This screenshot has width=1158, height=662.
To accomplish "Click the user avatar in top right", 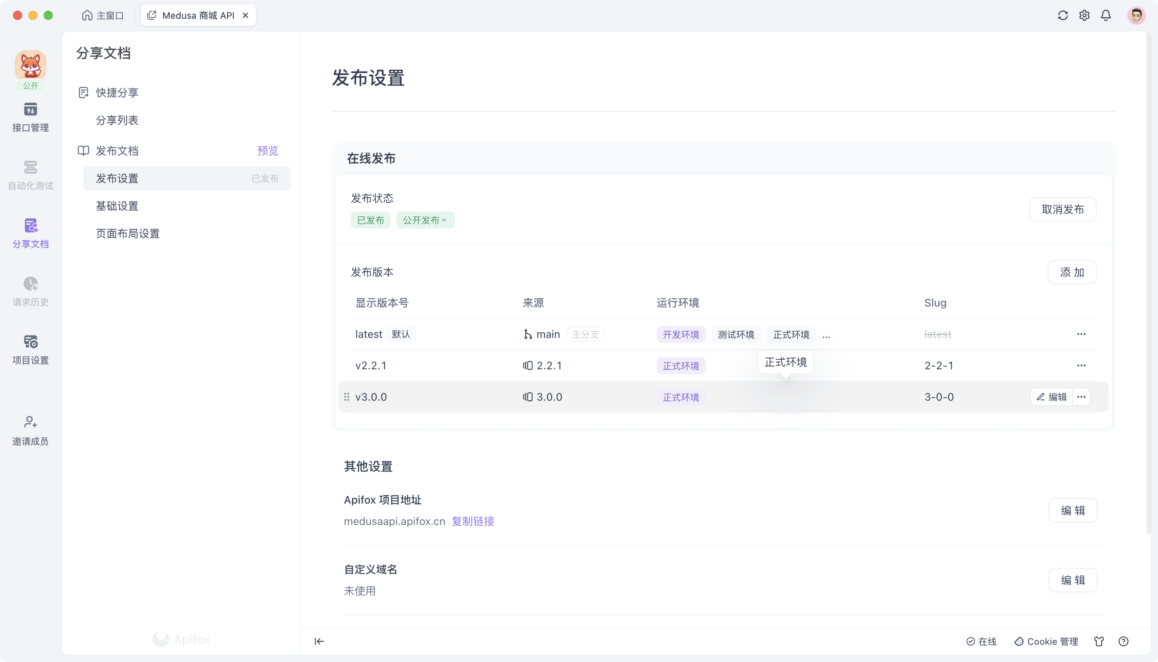I will click(x=1136, y=15).
